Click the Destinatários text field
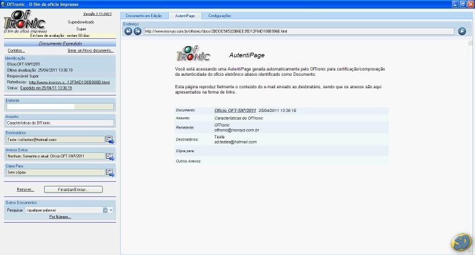Screen dimensions: 475x255 coord(55,140)
